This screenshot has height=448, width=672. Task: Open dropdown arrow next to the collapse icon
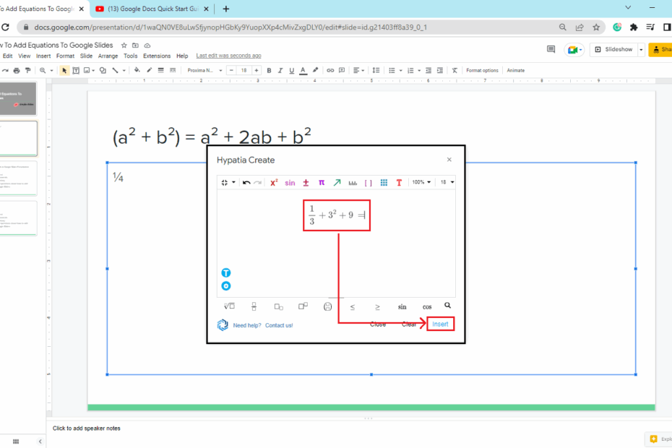tap(233, 183)
